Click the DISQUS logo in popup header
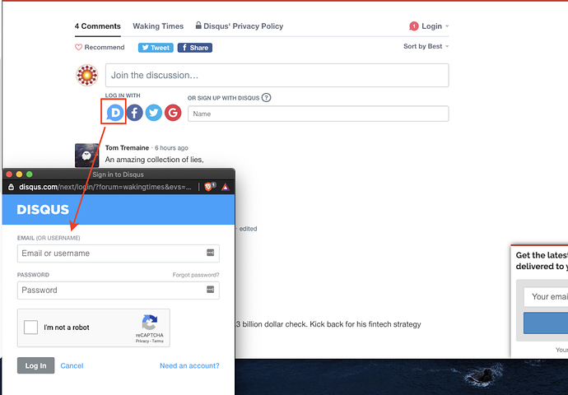 pyautogui.click(x=43, y=209)
